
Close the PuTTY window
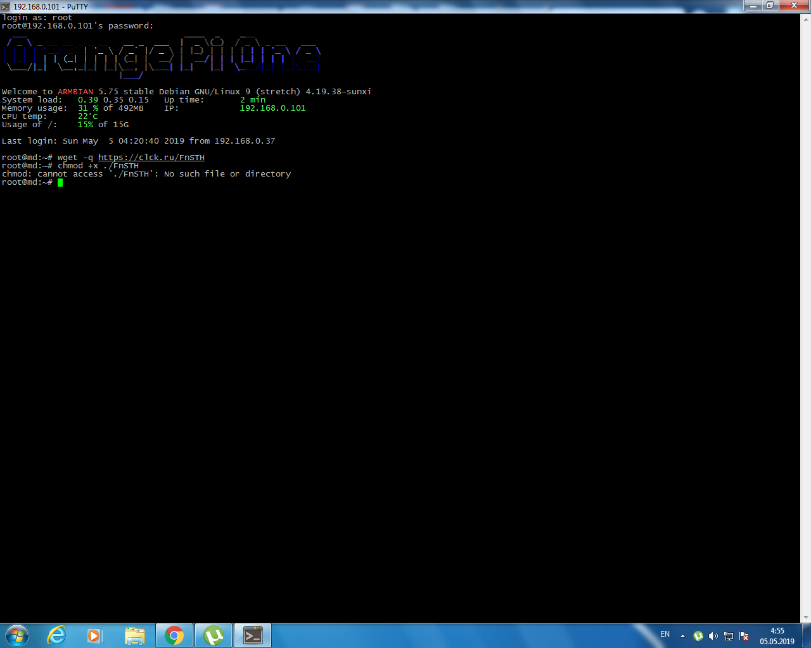click(x=794, y=6)
